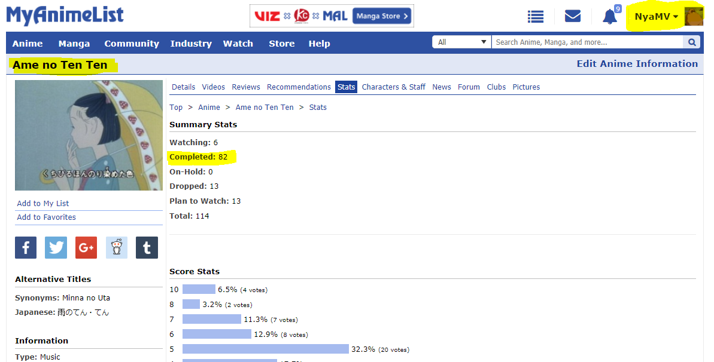Viewport: 714px width, 362px height.
Task: Click the search magnifier button
Action: (x=692, y=42)
